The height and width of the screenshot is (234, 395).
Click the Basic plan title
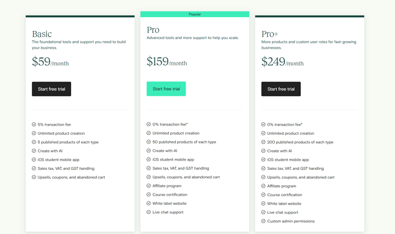click(x=42, y=34)
